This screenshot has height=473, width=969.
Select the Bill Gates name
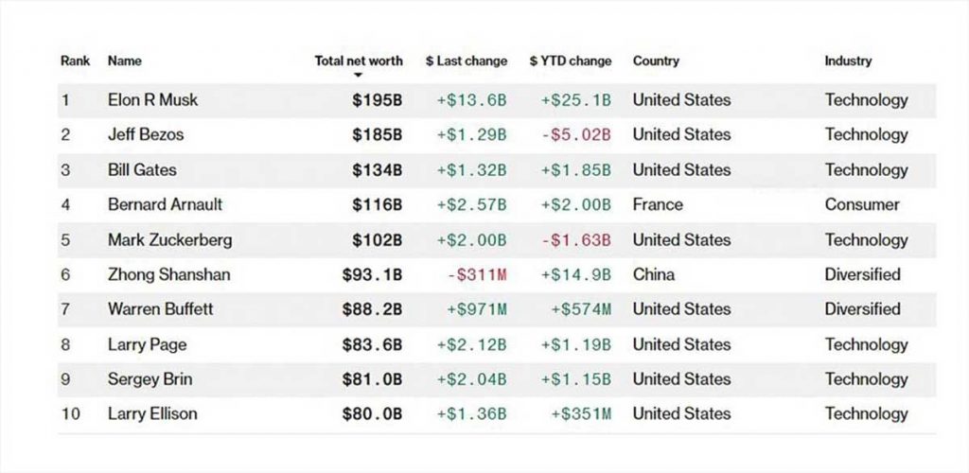142,170
